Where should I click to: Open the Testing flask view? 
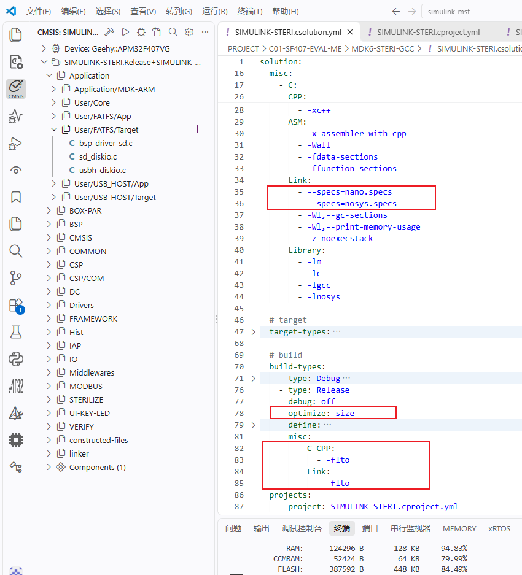coord(15,332)
